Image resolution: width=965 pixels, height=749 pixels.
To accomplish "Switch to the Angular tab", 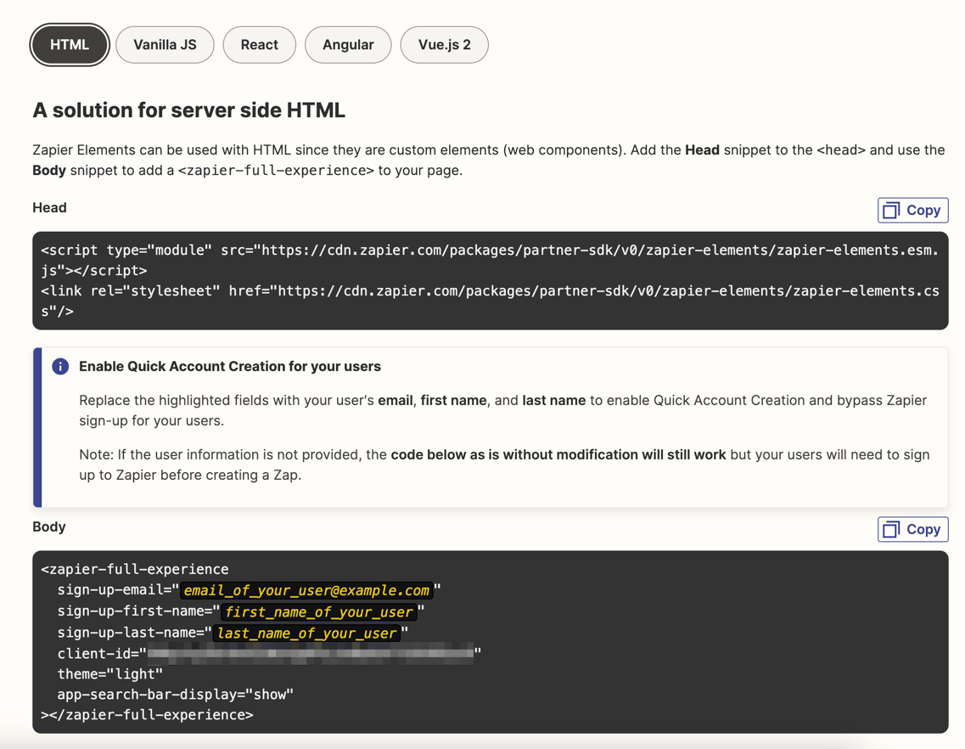I will click(x=348, y=45).
